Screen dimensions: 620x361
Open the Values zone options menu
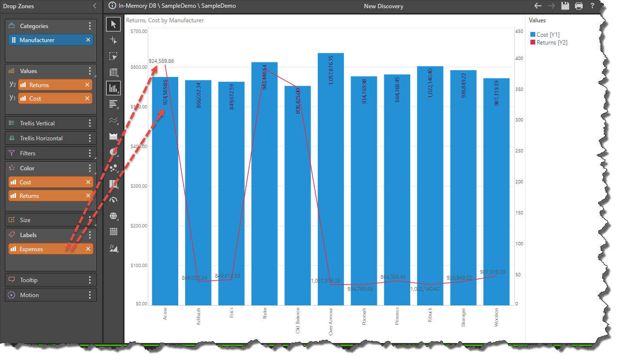90,71
